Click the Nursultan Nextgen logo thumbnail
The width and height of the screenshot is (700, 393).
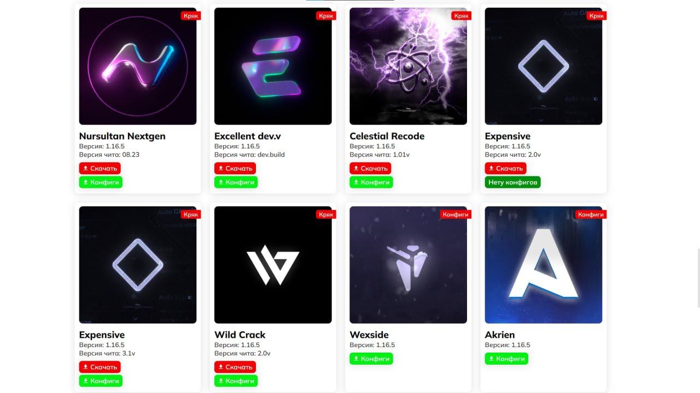click(138, 66)
